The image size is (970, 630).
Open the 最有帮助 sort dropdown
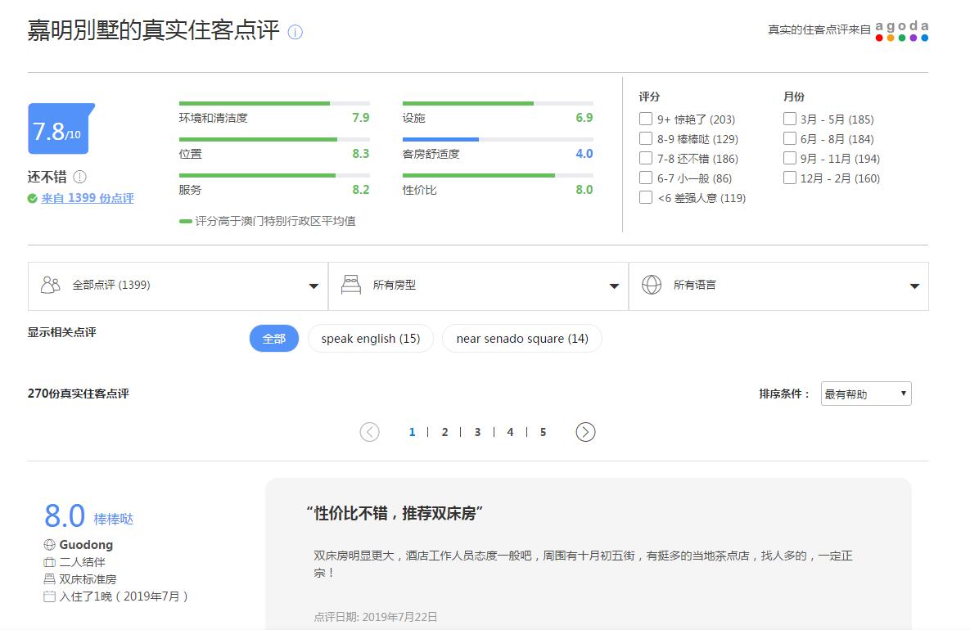click(866, 394)
